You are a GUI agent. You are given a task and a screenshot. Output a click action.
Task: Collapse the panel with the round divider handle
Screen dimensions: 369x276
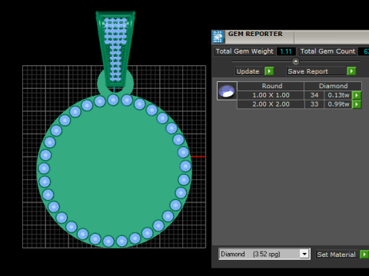point(295,61)
